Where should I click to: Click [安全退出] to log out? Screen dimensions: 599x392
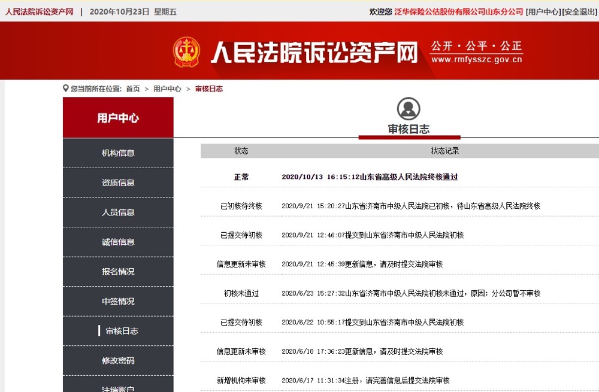click(x=579, y=12)
